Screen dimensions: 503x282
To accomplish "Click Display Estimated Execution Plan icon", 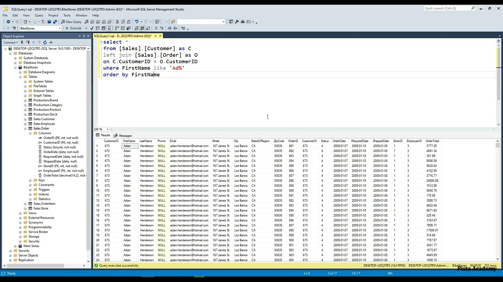I will click(x=97, y=28).
